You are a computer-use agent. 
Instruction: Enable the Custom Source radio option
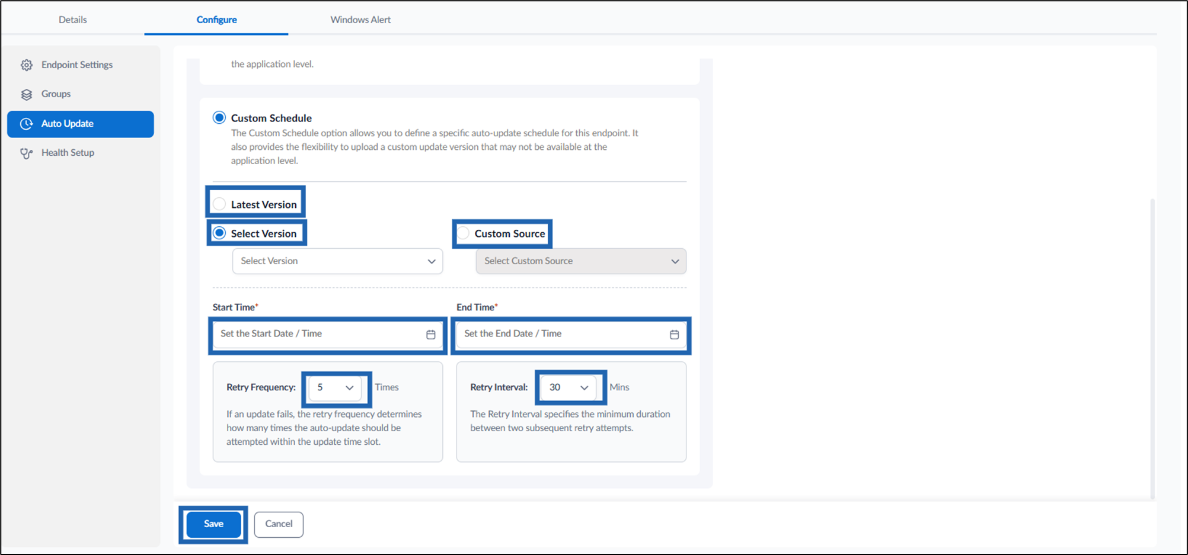[x=463, y=233]
